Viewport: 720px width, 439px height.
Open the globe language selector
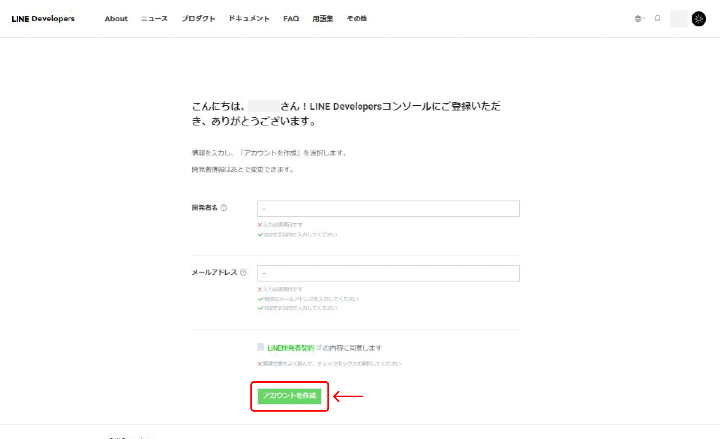(639, 18)
